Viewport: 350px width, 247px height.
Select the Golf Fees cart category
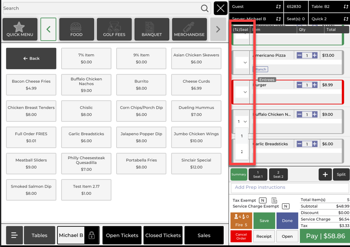pos(114,29)
